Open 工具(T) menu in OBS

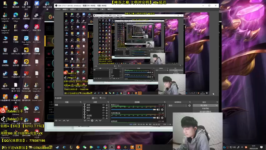(x=102, y=9)
